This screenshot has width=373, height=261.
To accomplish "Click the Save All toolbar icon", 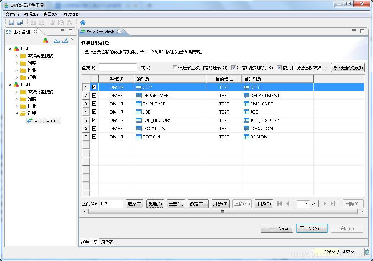I will [x=20, y=23].
